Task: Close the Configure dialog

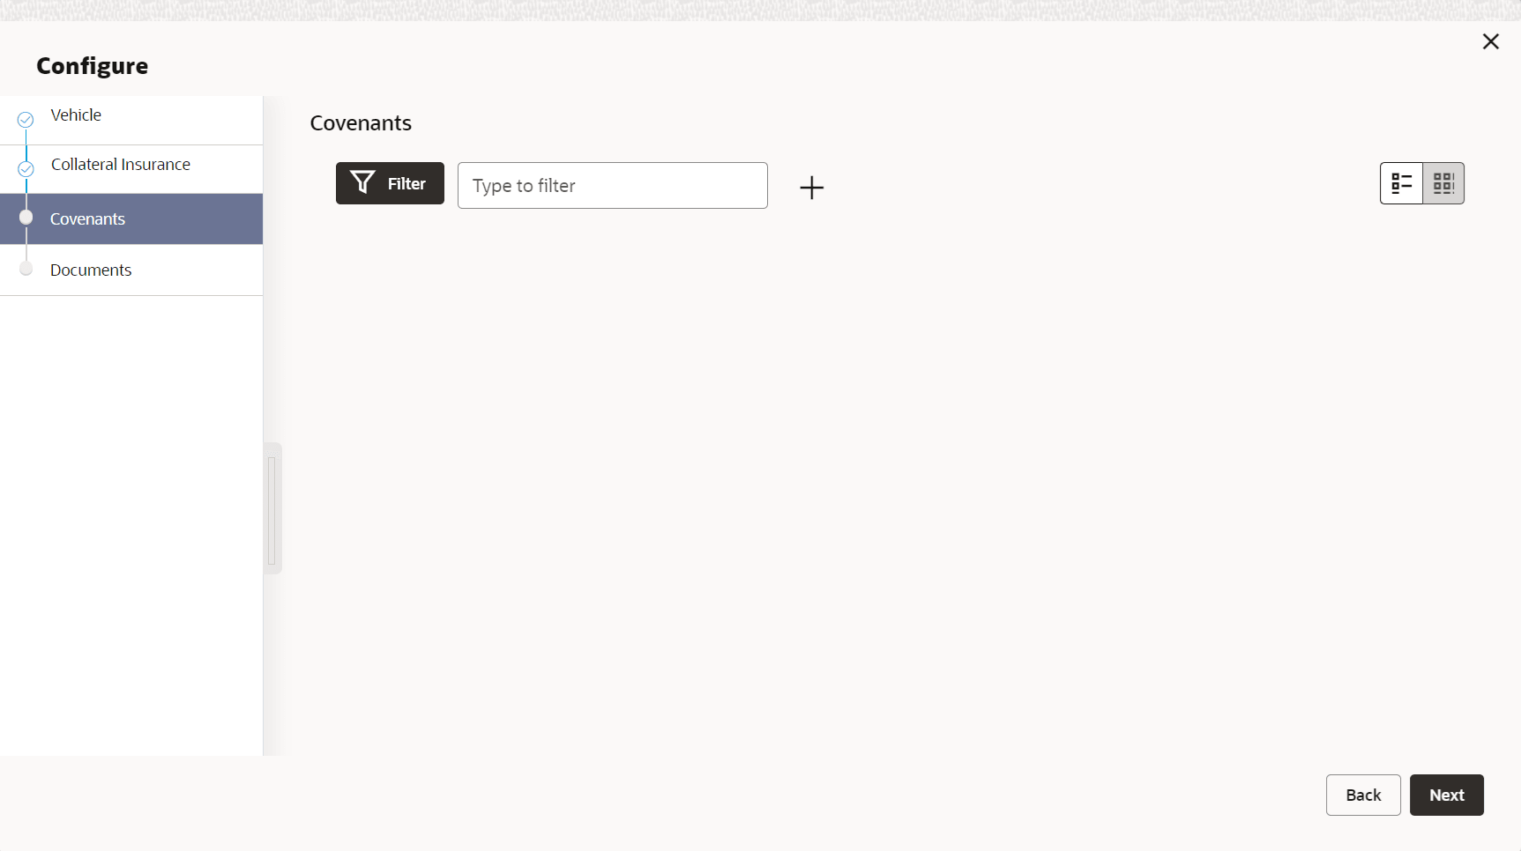Action: tap(1490, 41)
